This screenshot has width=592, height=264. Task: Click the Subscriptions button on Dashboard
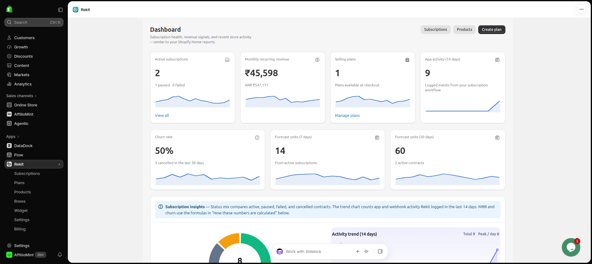tap(435, 30)
